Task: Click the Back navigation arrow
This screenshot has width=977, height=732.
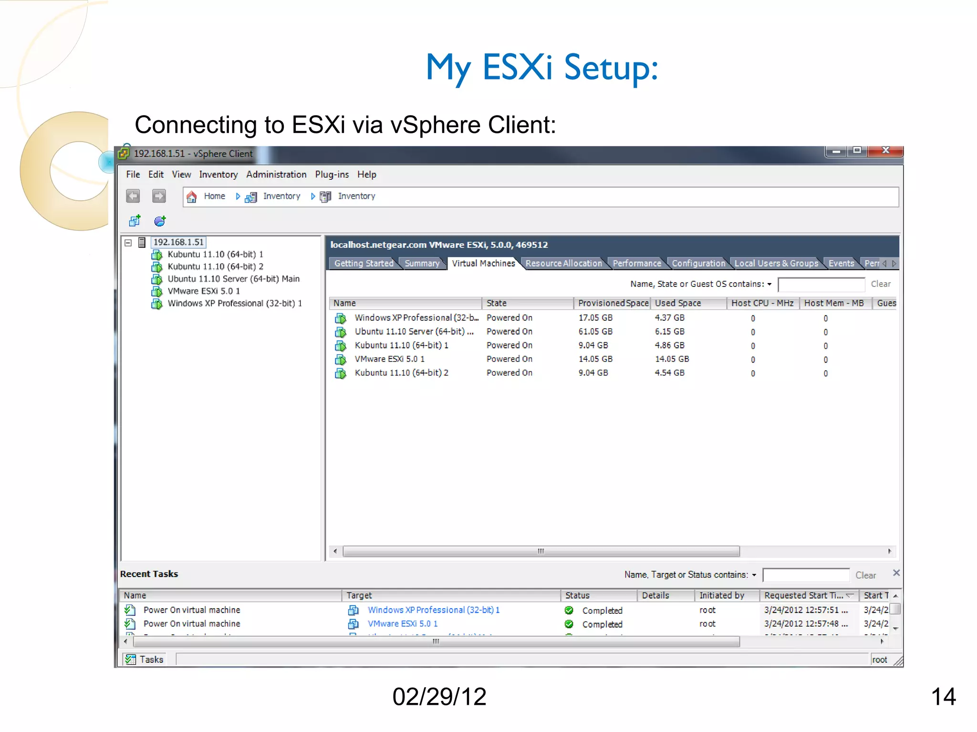Action: pyautogui.click(x=133, y=196)
